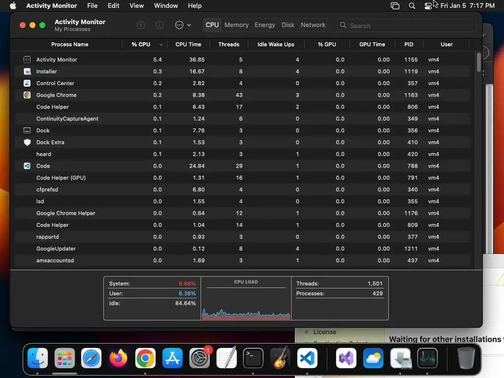This screenshot has width=504, height=378.
Task: Click the Search input field
Action: tap(406, 25)
